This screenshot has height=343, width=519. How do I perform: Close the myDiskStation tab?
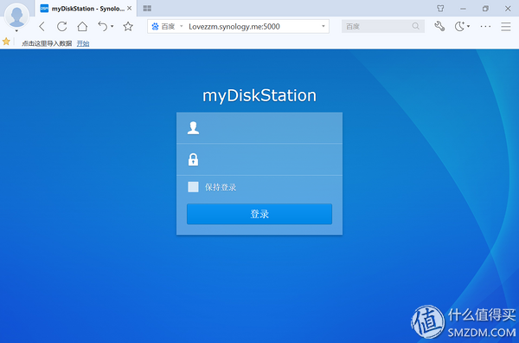130,9
